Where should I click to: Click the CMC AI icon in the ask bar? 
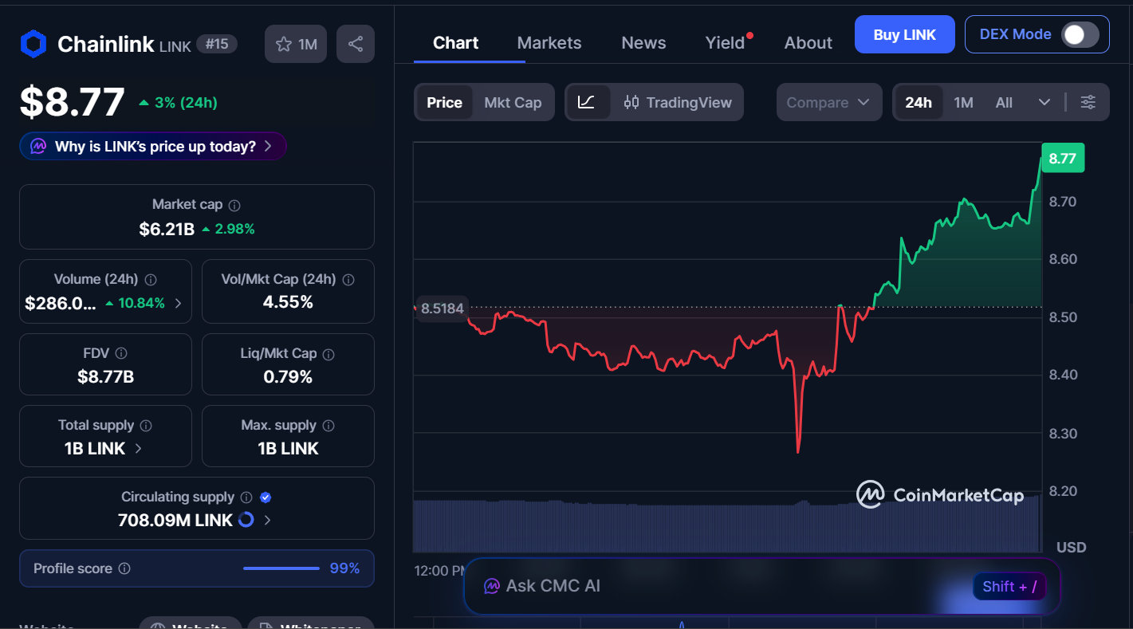(x=491, y=586)
